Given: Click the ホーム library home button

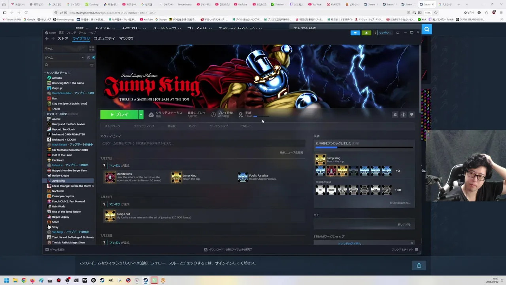Looking at the screenshot, I should pos(66,48).
